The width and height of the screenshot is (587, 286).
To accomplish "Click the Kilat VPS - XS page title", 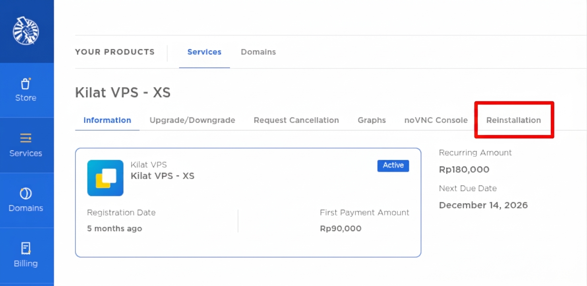I will click(x=123, y=93).
